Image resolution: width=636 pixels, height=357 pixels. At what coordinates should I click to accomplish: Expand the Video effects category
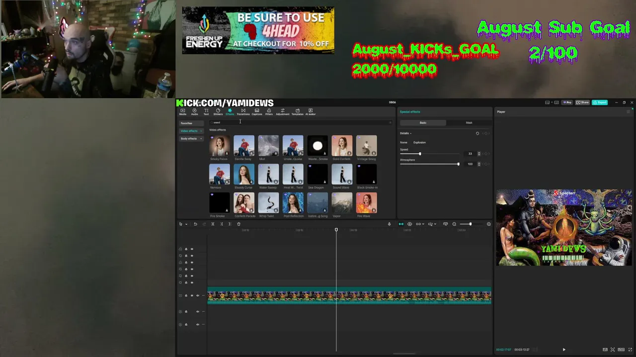(191, 131)
